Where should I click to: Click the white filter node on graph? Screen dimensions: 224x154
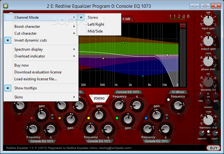pyautogui.click(x=167, y=55)
